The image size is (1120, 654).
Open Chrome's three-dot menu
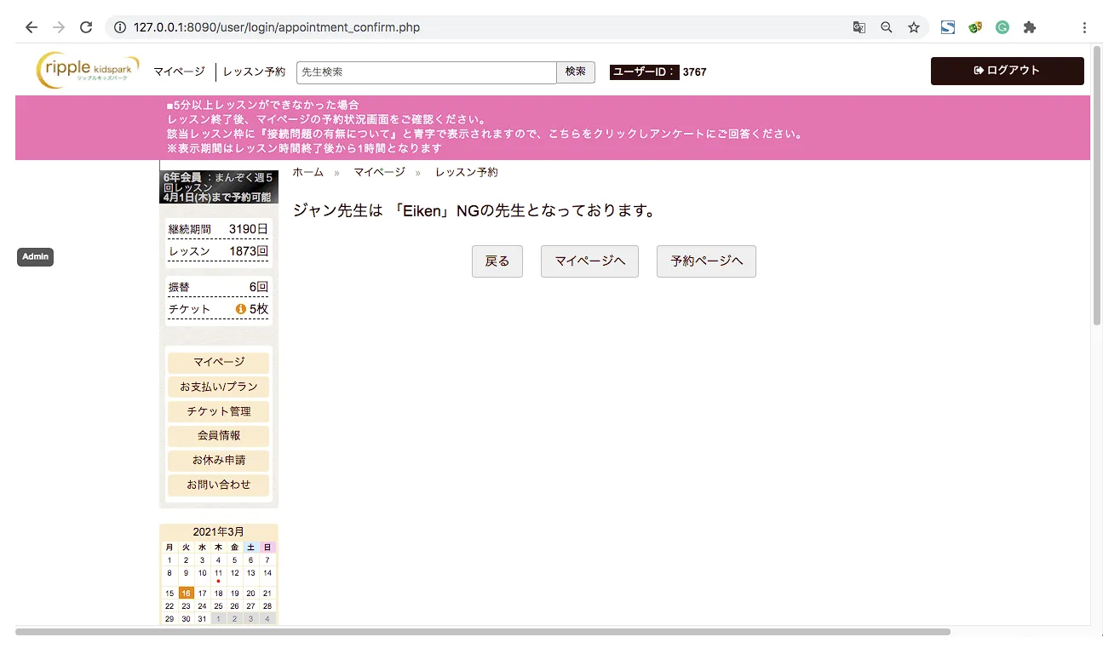1084,27
